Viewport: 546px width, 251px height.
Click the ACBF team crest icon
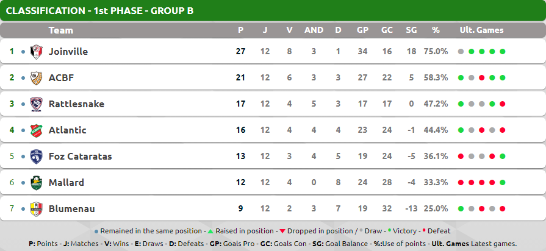click(x=36, y=78)
